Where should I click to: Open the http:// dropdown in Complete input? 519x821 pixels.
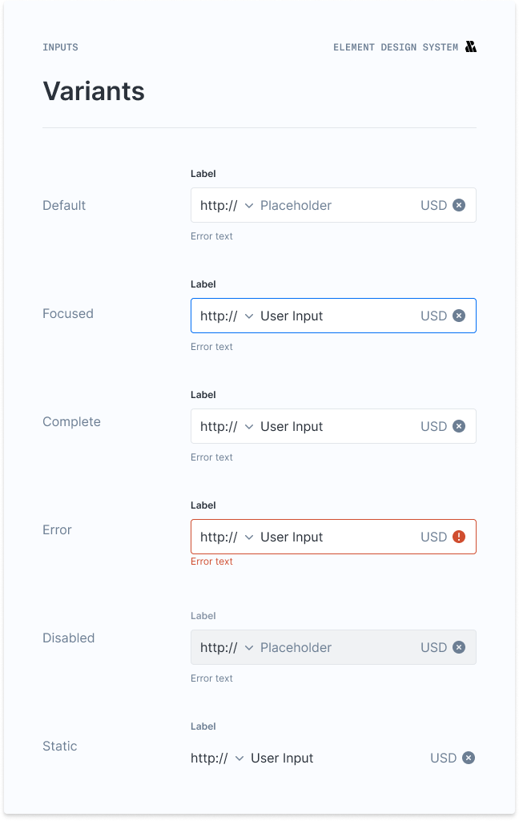tap(248, 427)
